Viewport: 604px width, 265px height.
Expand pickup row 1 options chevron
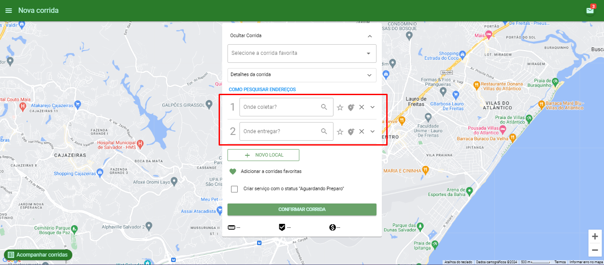coord(373,107)
